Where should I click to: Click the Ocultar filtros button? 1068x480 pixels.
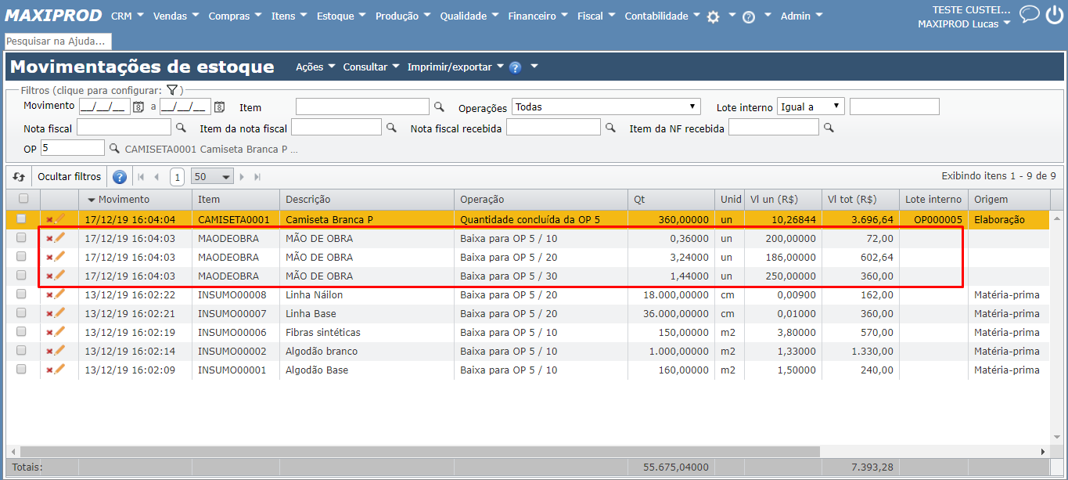pyautogui.click(x=70, y=177)
